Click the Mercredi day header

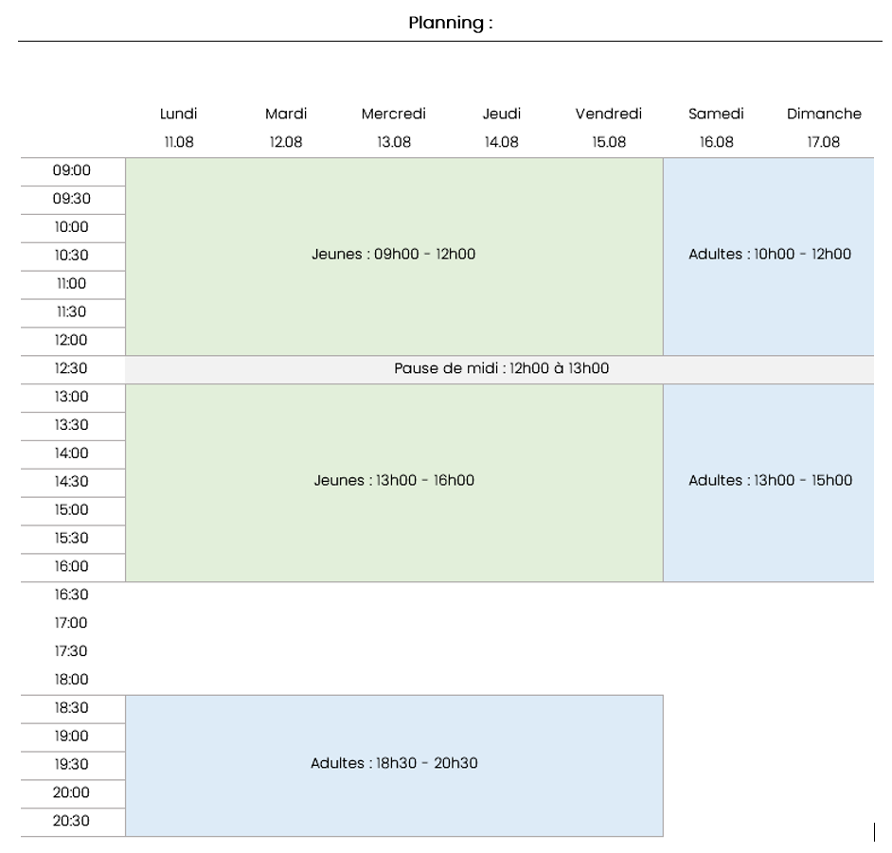(x=394, y=114)
